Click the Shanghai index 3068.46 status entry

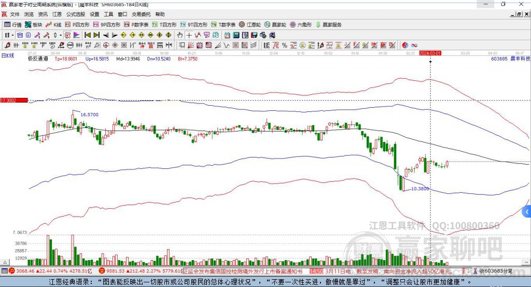pyautogui.click(x=50, y=271)
